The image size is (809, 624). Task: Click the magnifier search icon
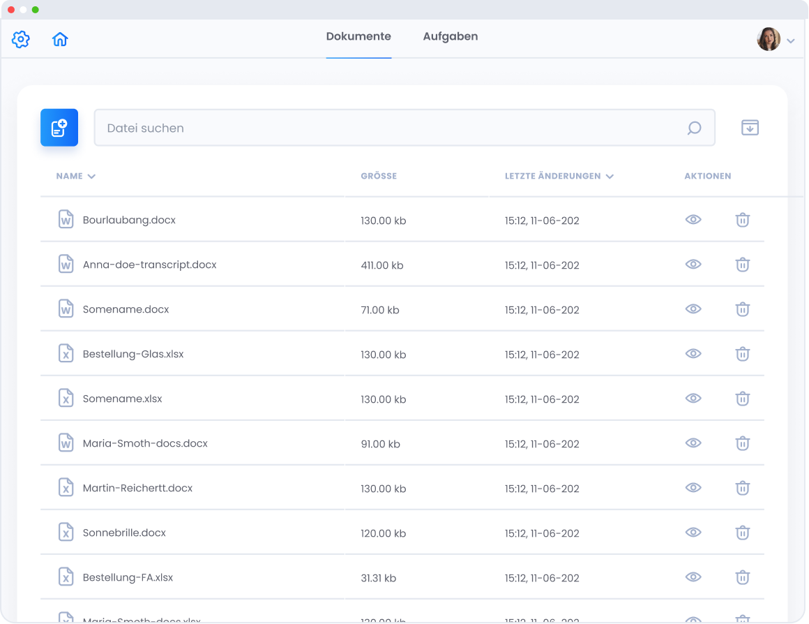pos(694,128)
